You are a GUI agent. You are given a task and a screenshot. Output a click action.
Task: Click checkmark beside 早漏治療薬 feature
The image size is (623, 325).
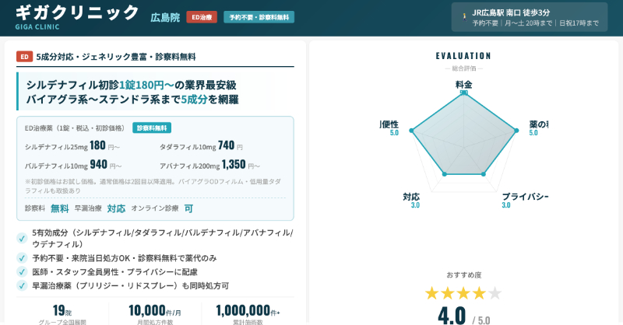(x=22, y=286)
